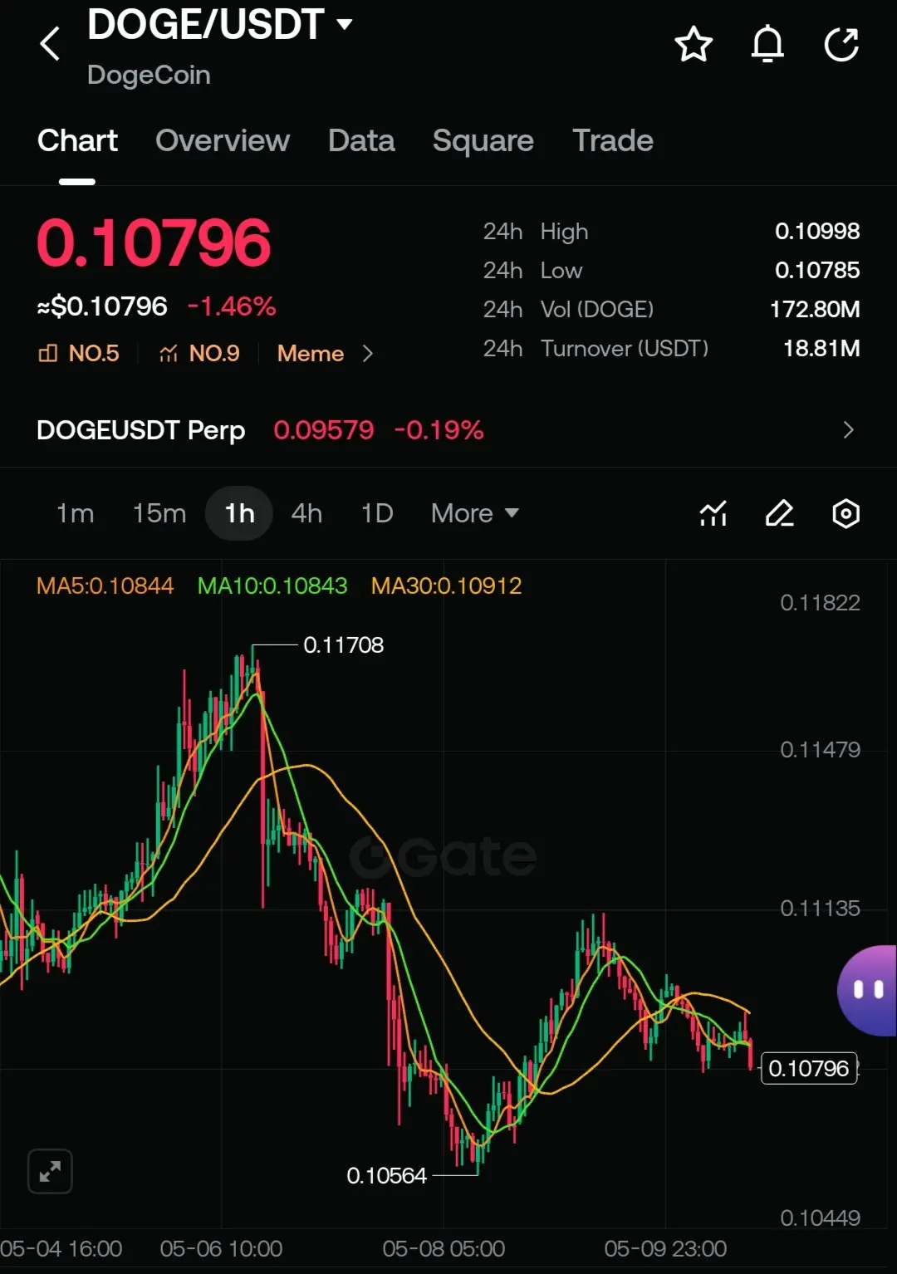This screenshot has width=897, height=1274.
Task: Switch to the Overview tab
Action: pos(223,140)
